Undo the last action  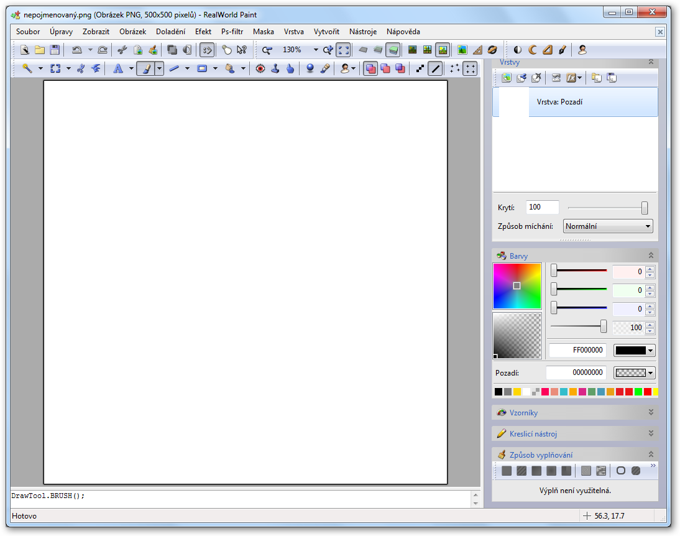76,50
